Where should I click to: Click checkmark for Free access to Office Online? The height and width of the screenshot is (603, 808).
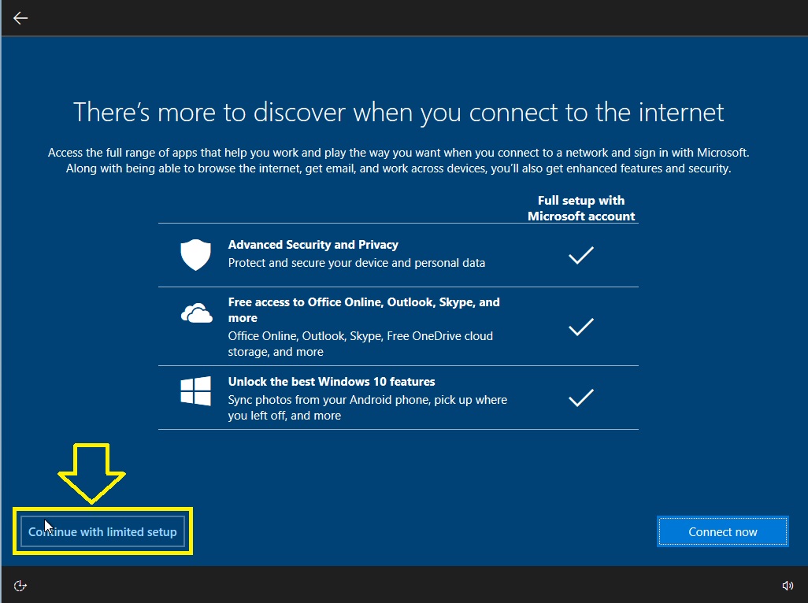(x=580, y=327)
